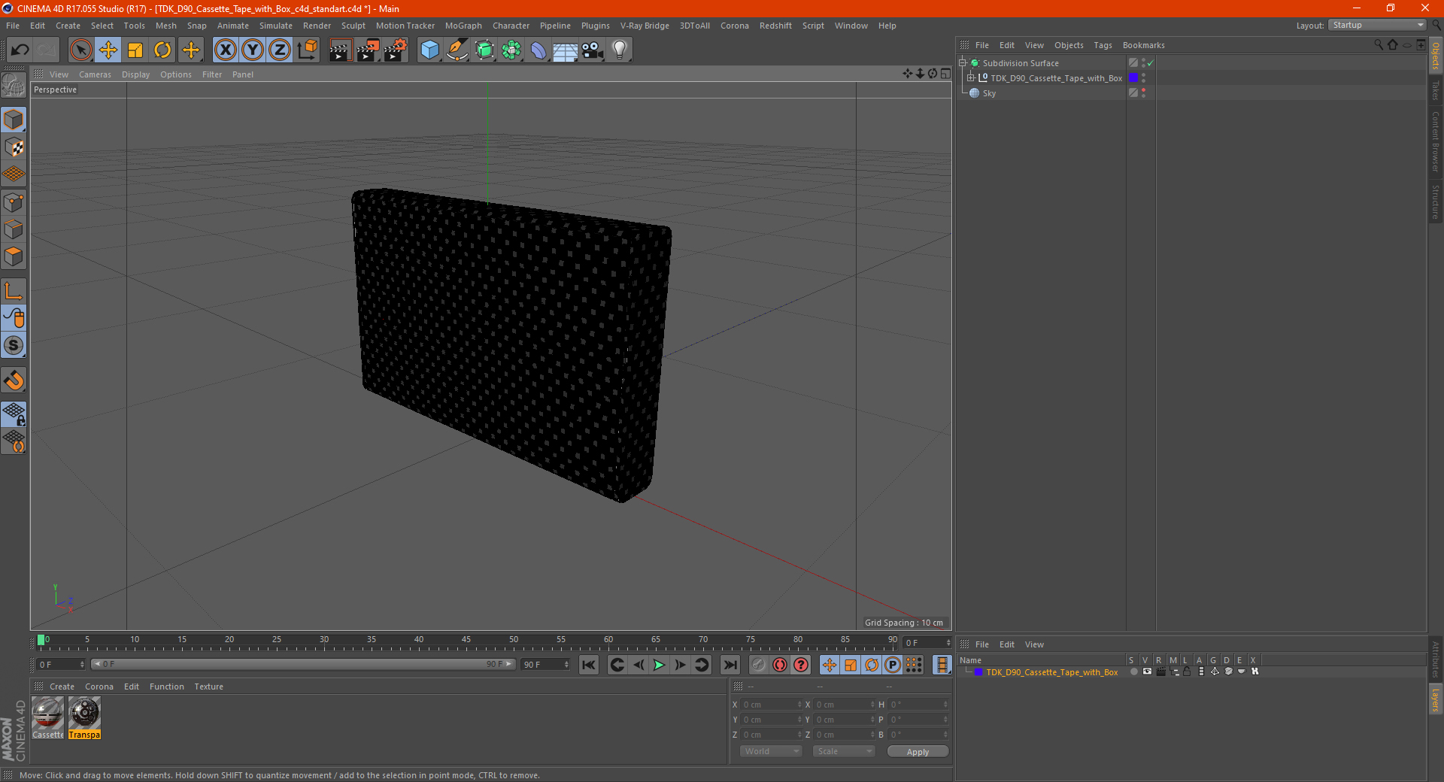Click the Apply coordinates button
Screen dimensions: 1444x782
tap(918, 752)
